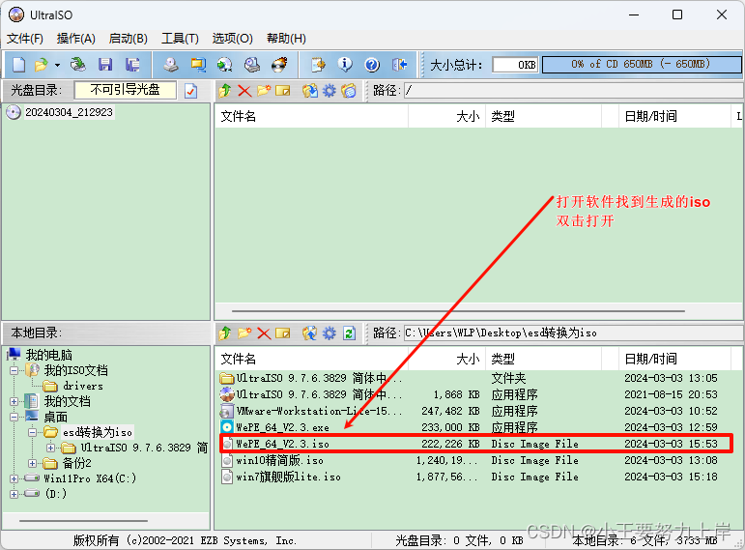The image size is (745, 550).
Task: Click the red X delete icon in disc toolbar
Action: click(x=244, y=90)
